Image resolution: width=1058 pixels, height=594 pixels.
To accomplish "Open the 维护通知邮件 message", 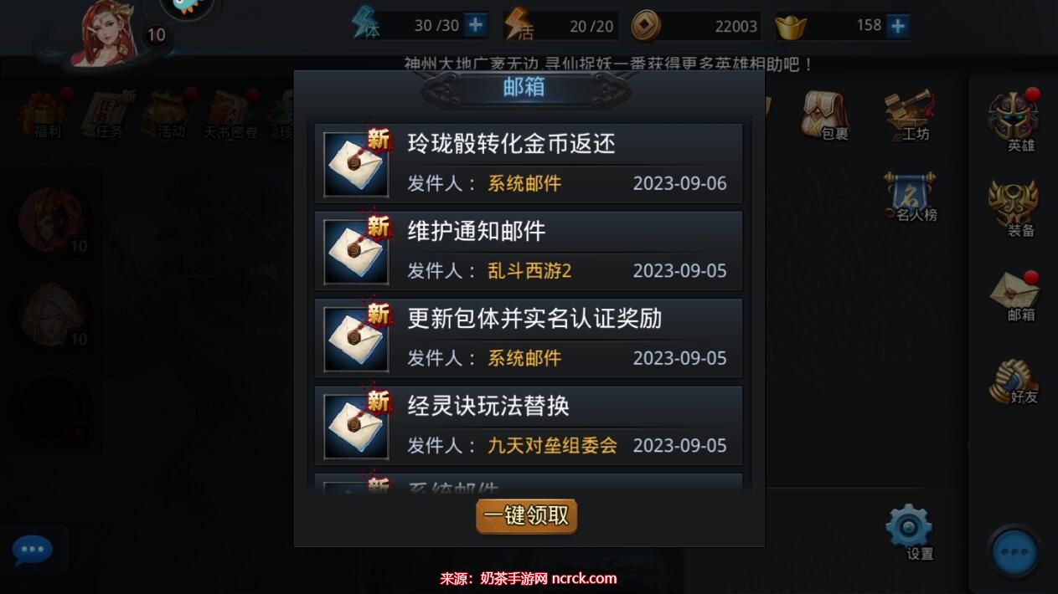I will click(529, 251).
